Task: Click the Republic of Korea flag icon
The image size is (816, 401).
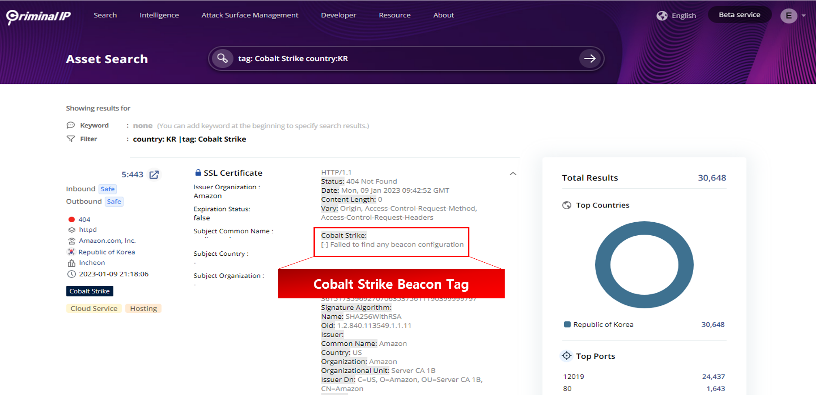Action: 71,252
